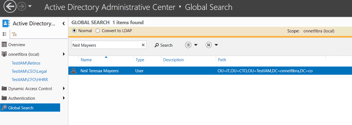Open the TestIAM\CEO\Legal link
The height and width of the screenshot is (125, 352).
click(x=29, y=71)
